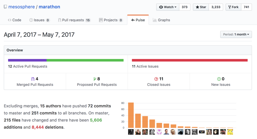Screen dimensions: 257x139
Task: Click the star icon in the Star button
Action: click(x=197, y=7)
